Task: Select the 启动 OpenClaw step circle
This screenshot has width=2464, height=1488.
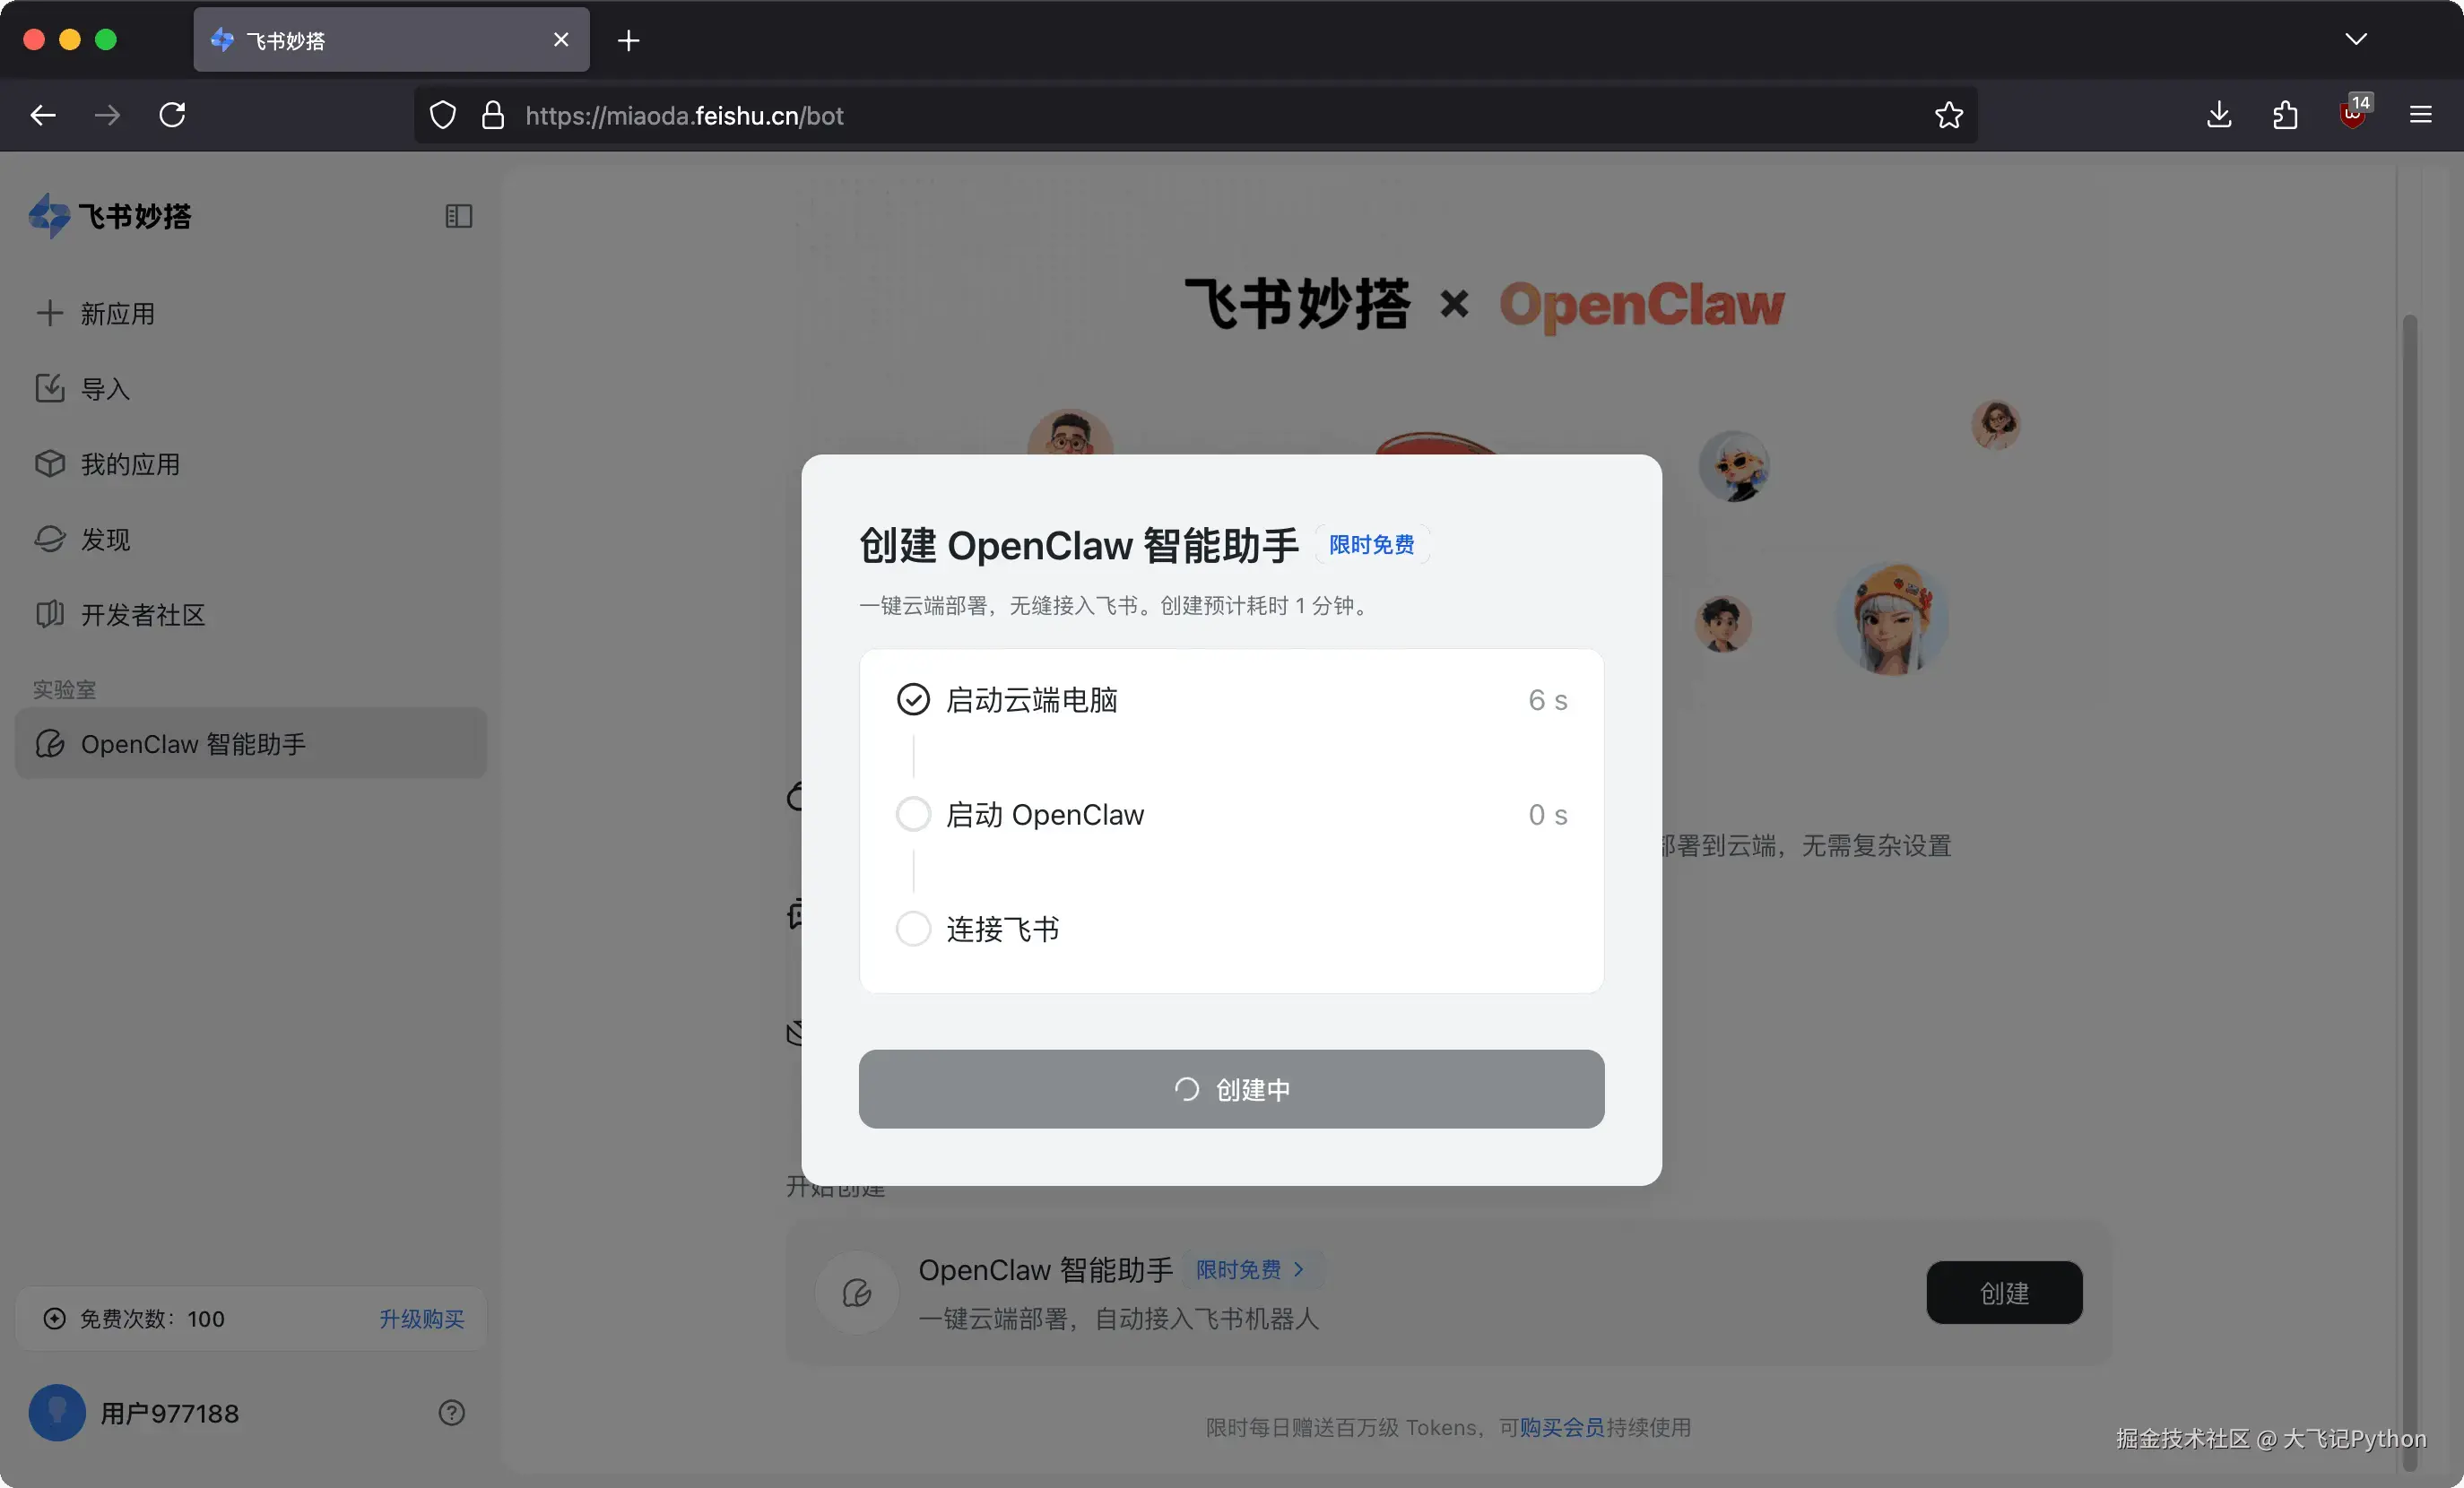Action: 913,814
